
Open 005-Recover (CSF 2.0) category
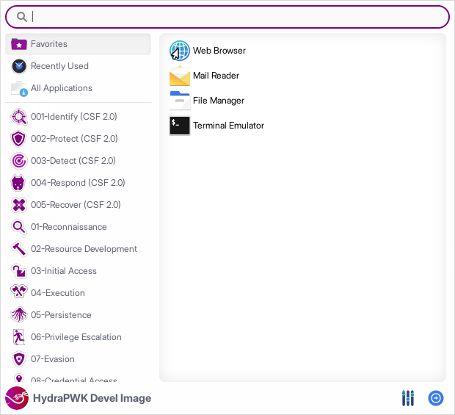75,205
